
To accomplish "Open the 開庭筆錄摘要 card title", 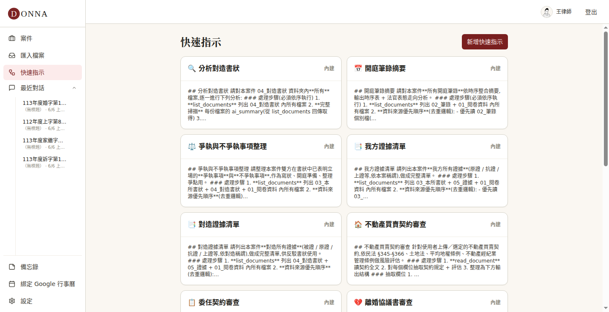I will click(x=386, y=69).
